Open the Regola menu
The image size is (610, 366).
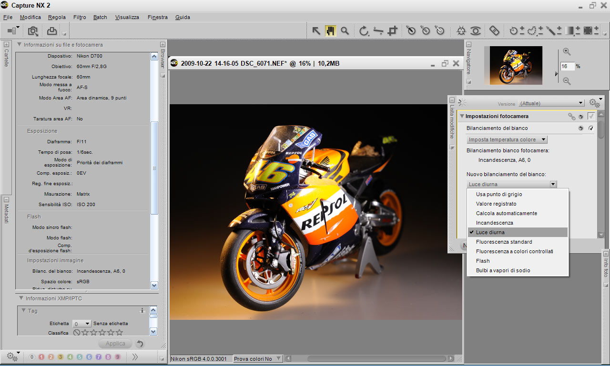[57, 17]
